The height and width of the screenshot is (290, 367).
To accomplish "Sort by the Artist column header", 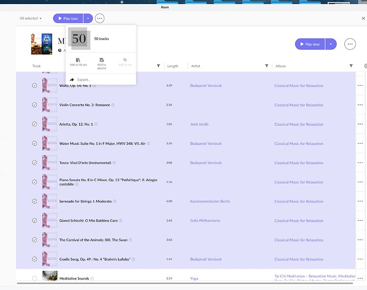I will click(195, 66).
